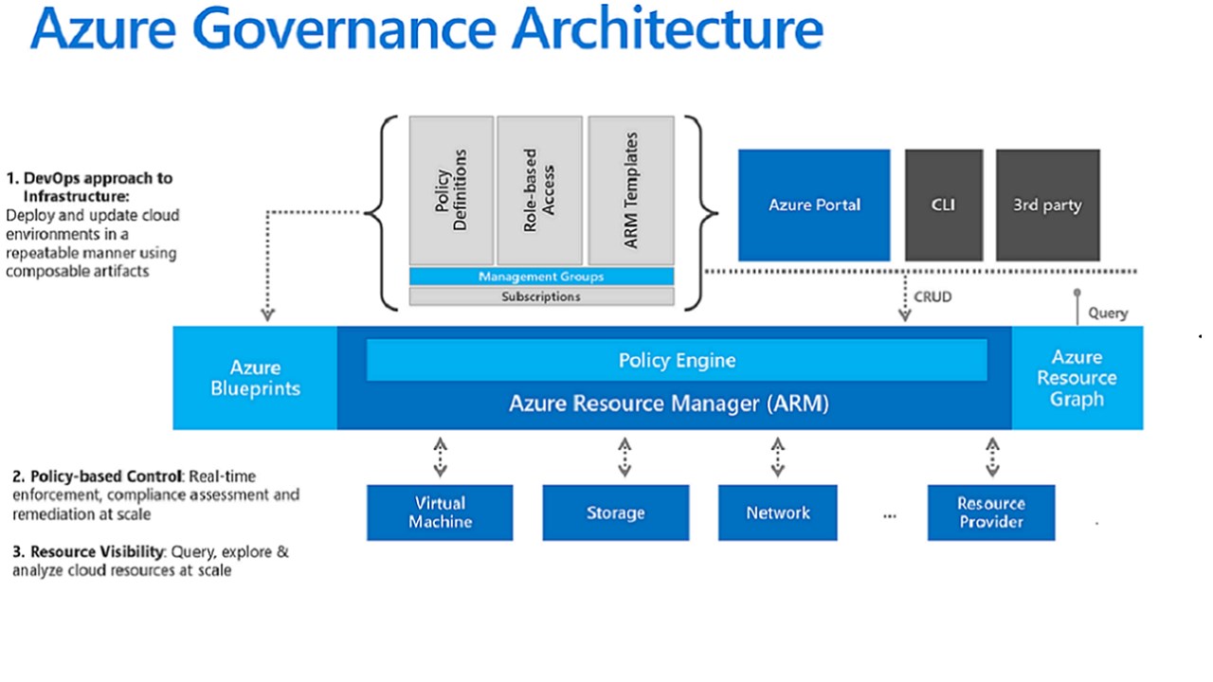
Task: Click the Storage box
Action: [615, 512]
